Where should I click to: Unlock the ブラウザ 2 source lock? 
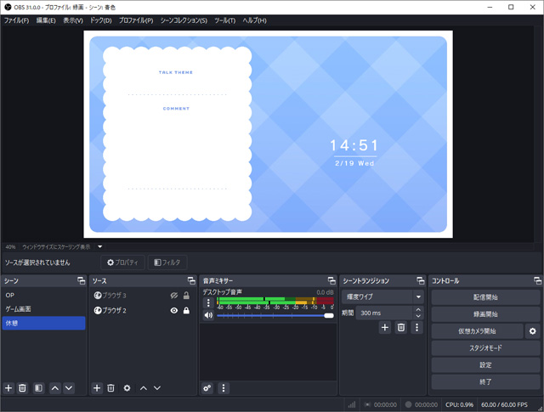click(186, 311)
